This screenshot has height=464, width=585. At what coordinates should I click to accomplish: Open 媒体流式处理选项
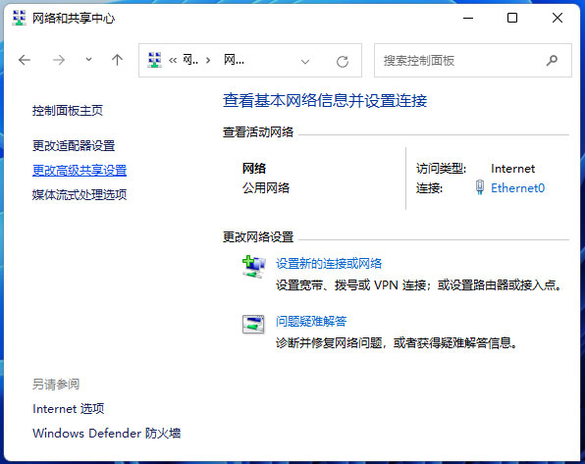click(x=80, y=194)
